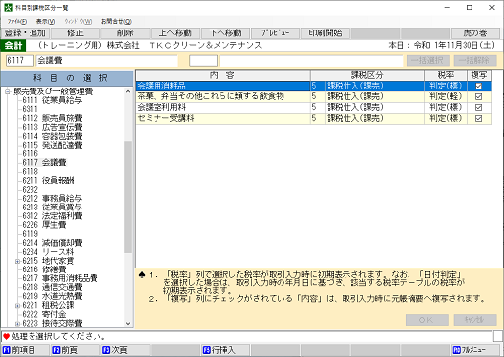
Task: Click the app icon in title bar
Action: [x=8, y=7]
